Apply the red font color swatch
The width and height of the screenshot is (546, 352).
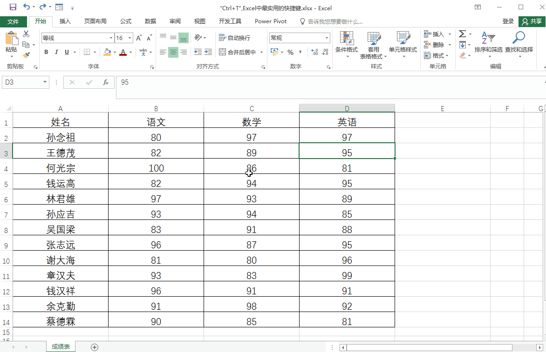(x=123, y=52)
